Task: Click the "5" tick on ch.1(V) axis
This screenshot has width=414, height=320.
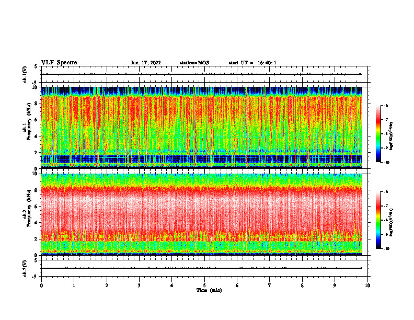Action: click(36, 66)
